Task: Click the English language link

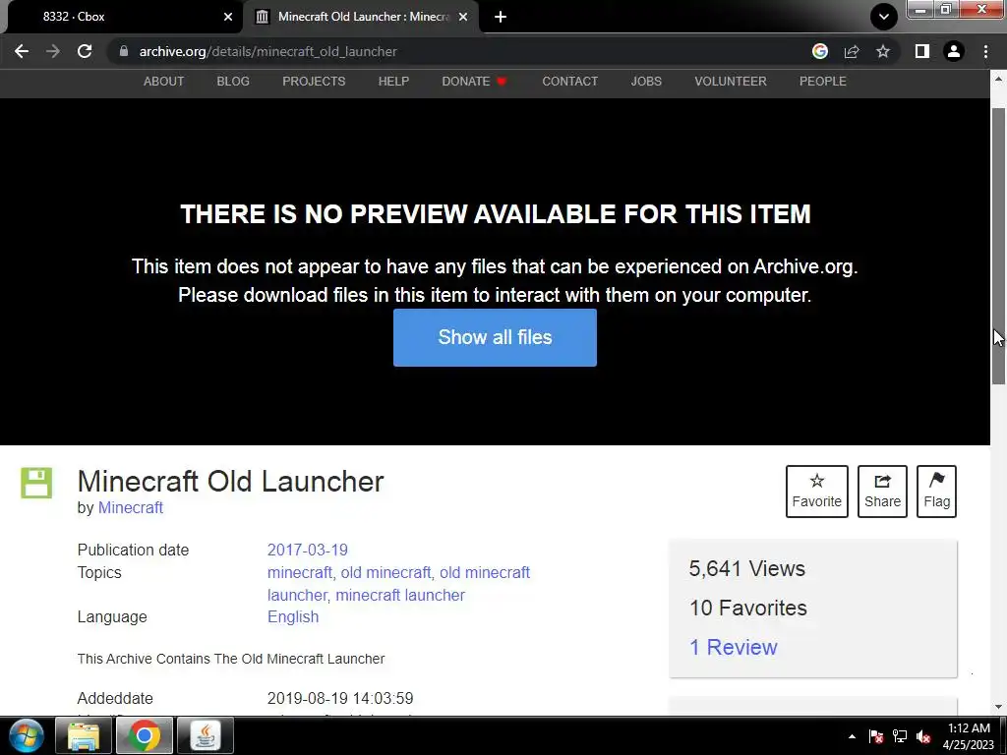Action: 293,617
